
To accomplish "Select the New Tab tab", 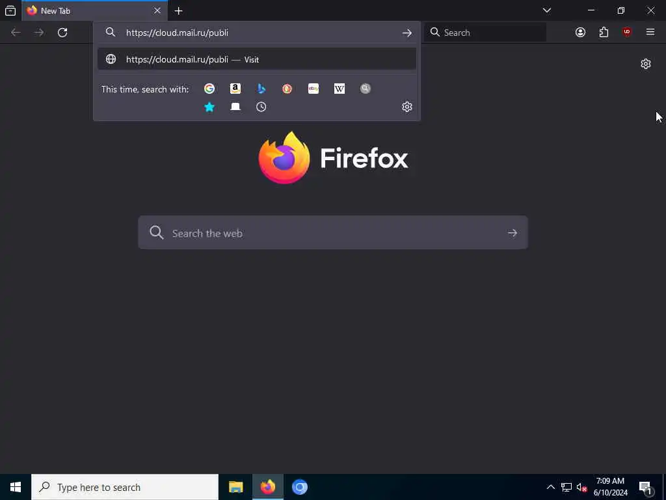I will pyautogui.click(x=95, y=10).
